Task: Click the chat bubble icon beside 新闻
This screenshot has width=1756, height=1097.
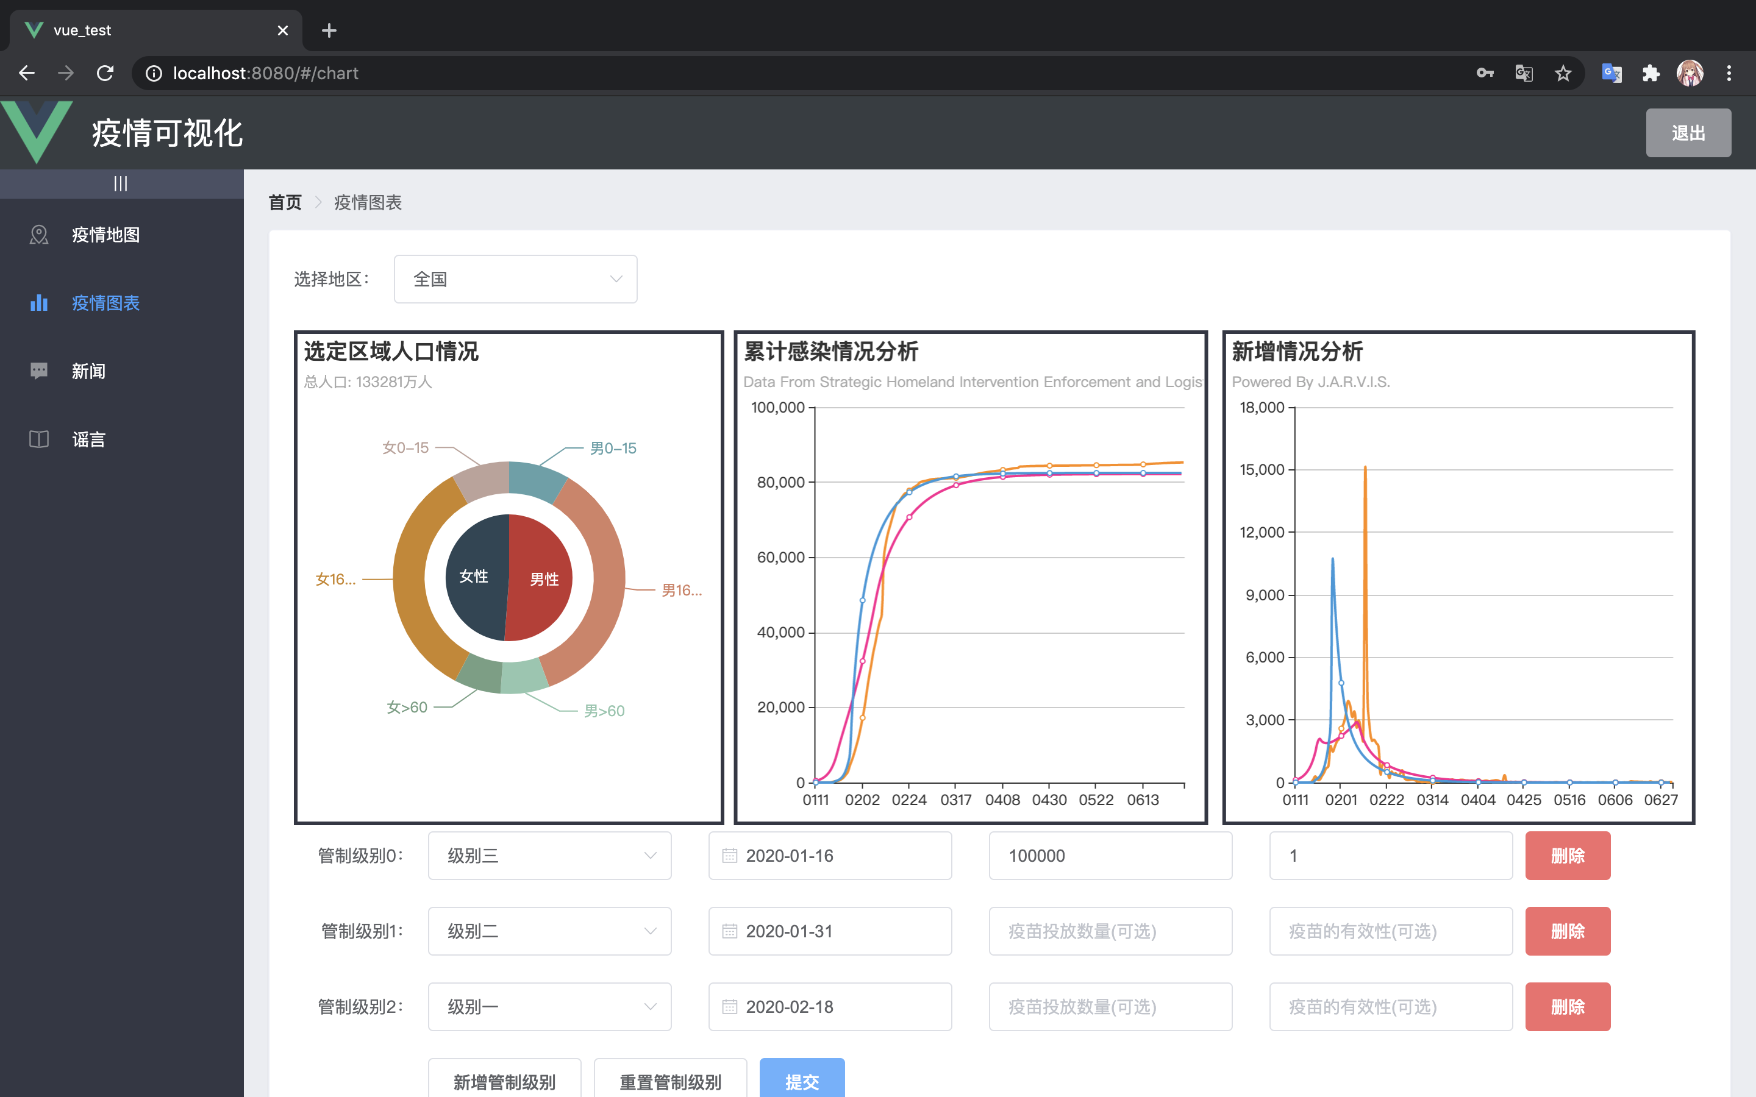Action: click(x=38, y=371)
